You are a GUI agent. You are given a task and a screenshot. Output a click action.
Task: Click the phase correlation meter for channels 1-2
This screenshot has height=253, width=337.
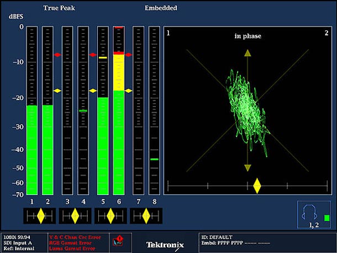click(40, 216)
